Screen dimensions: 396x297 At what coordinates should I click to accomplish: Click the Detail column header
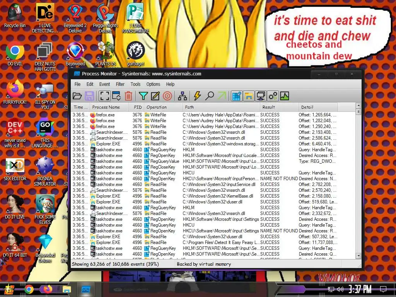[318, 107]
